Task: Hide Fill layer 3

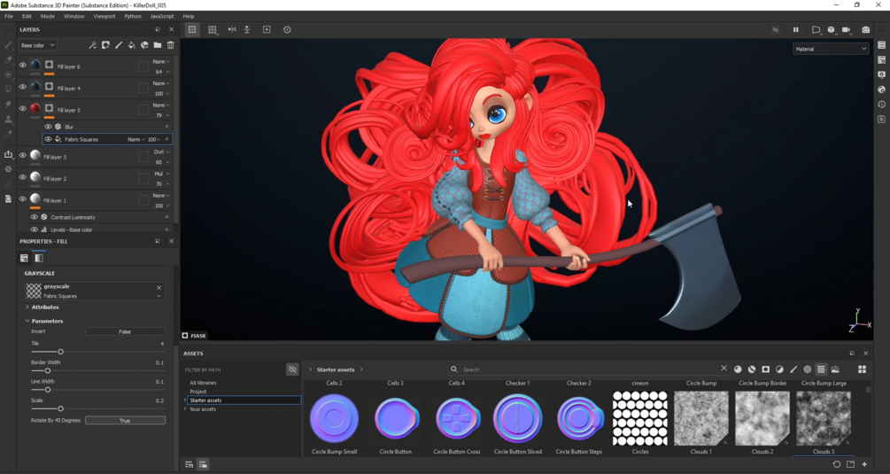Action: 23,155
